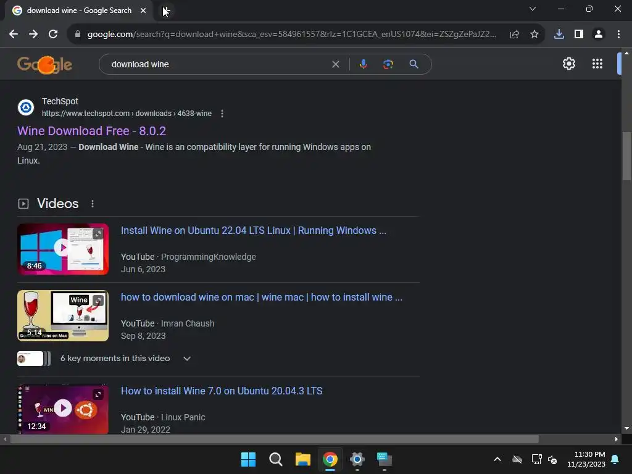The image size is (632, 474).
Task: Open Windows Start menu
Action: 248,459
